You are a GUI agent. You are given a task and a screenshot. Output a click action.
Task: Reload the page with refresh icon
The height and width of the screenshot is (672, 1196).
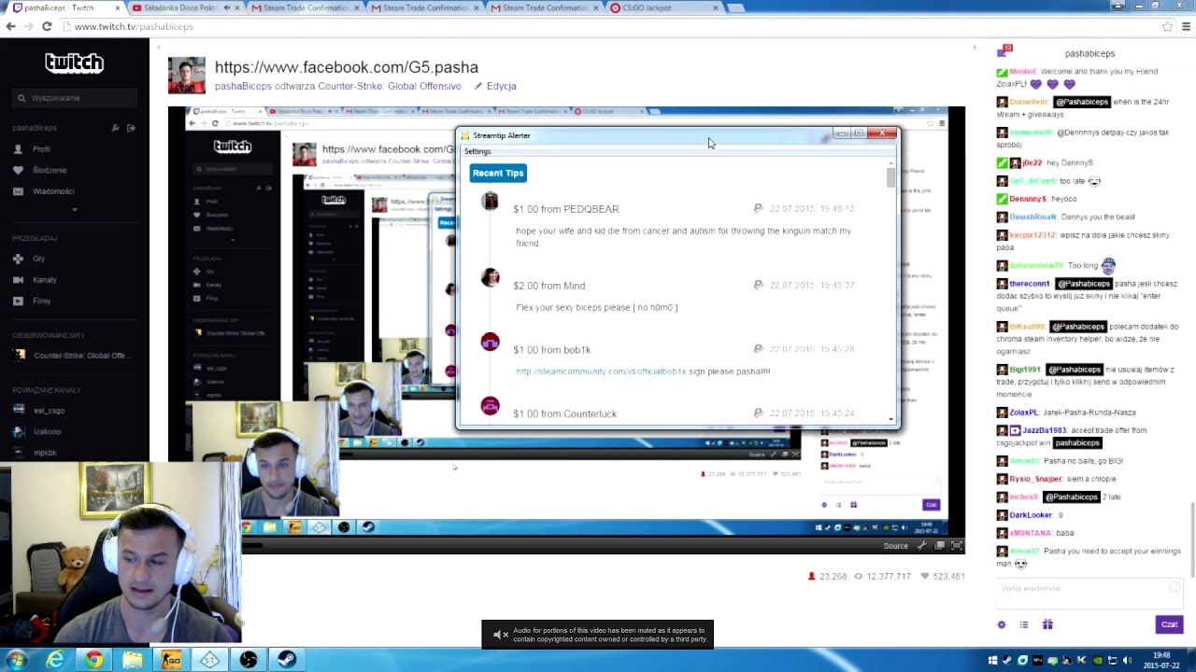click(47, 26)
